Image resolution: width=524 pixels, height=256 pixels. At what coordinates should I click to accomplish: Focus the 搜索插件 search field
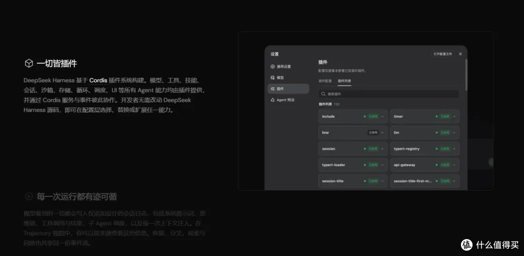point(389,94)
